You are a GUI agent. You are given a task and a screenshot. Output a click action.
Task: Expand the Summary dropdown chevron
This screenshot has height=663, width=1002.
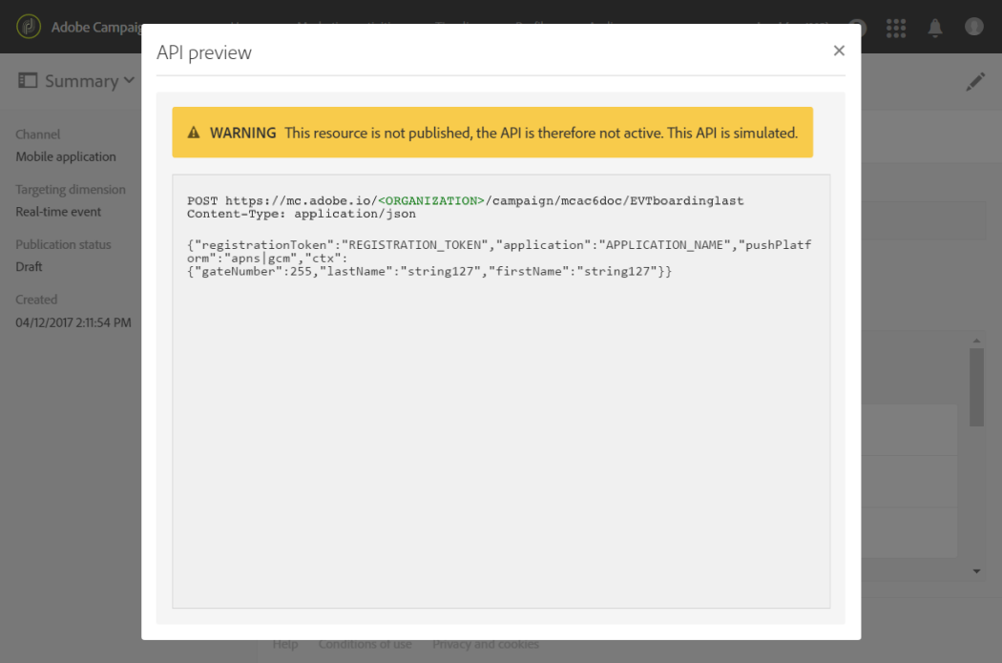[129, 80]
